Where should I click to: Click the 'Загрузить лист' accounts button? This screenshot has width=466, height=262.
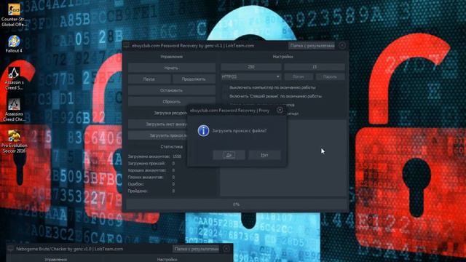158,124
